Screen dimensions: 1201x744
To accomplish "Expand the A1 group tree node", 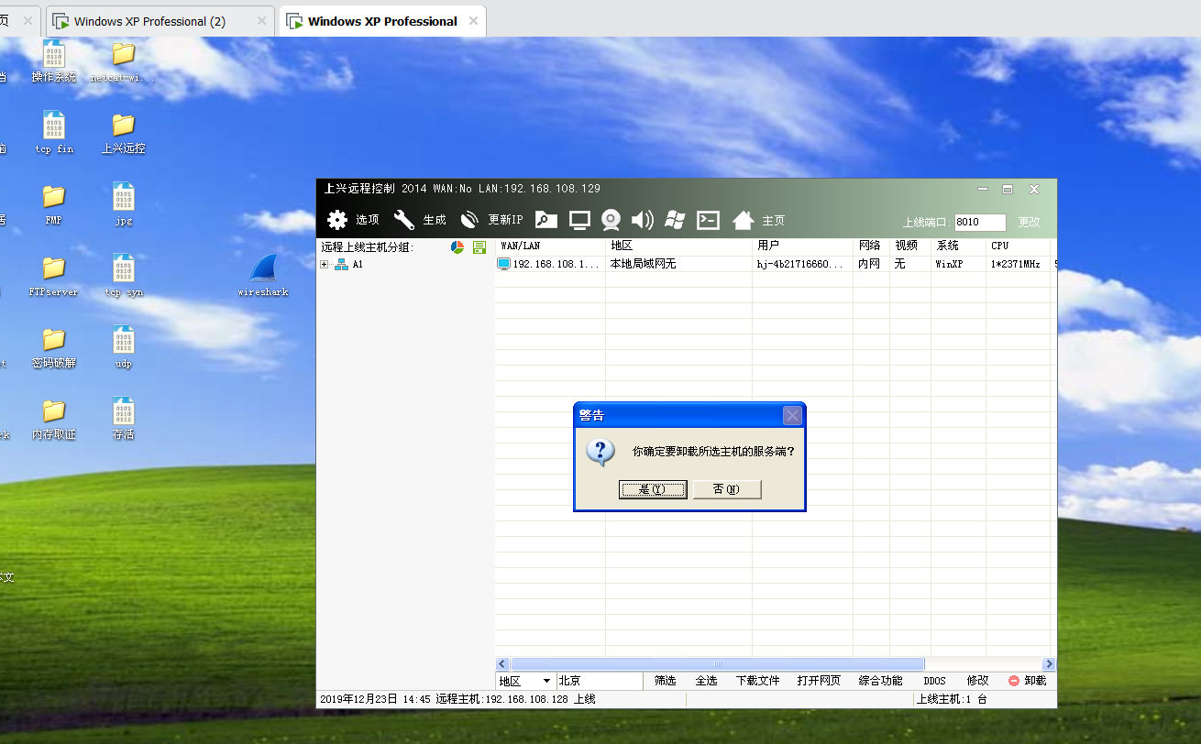I will pyautogui.click(x=324, y=265).
